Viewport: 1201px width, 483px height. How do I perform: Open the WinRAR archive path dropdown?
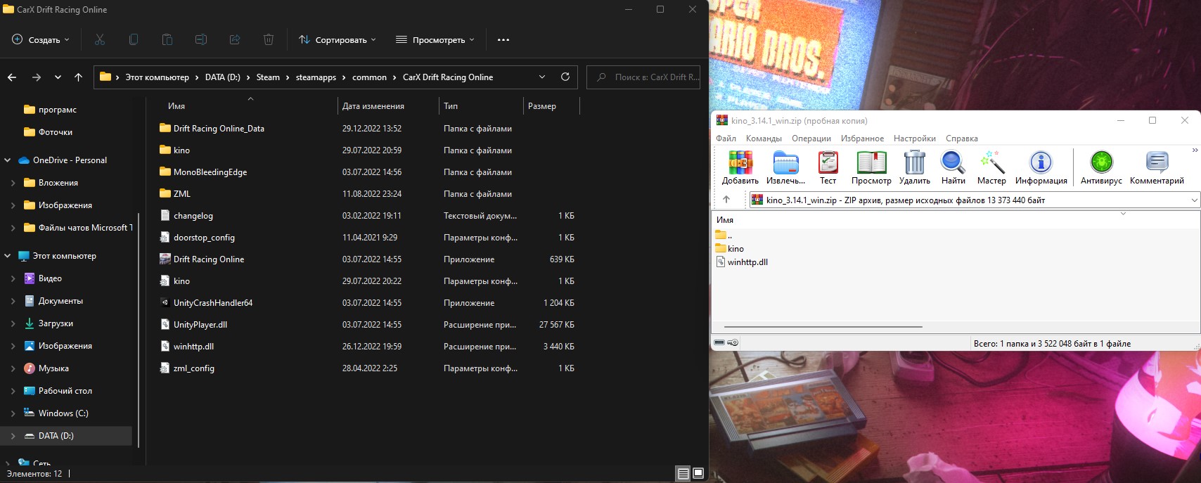pyautogui.click(x=1194, y=200)
